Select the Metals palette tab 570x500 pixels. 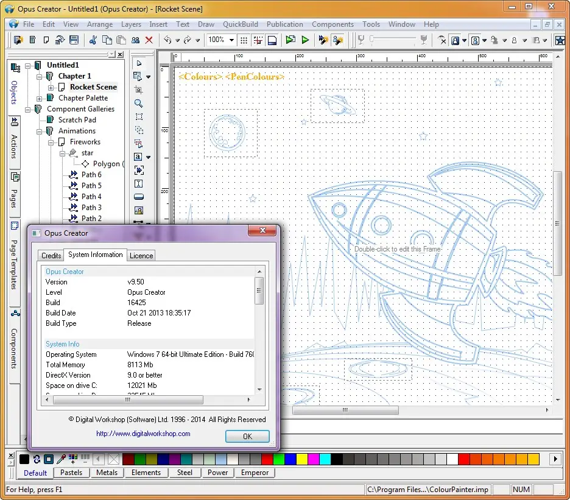107,473
